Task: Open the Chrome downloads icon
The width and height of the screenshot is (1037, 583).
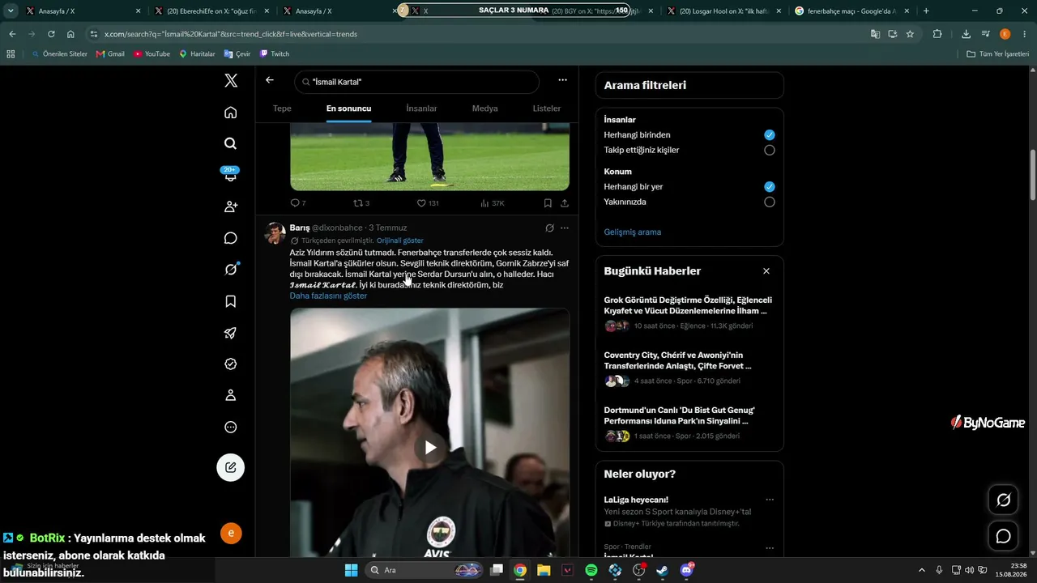Action: click(x=966, y=34)
